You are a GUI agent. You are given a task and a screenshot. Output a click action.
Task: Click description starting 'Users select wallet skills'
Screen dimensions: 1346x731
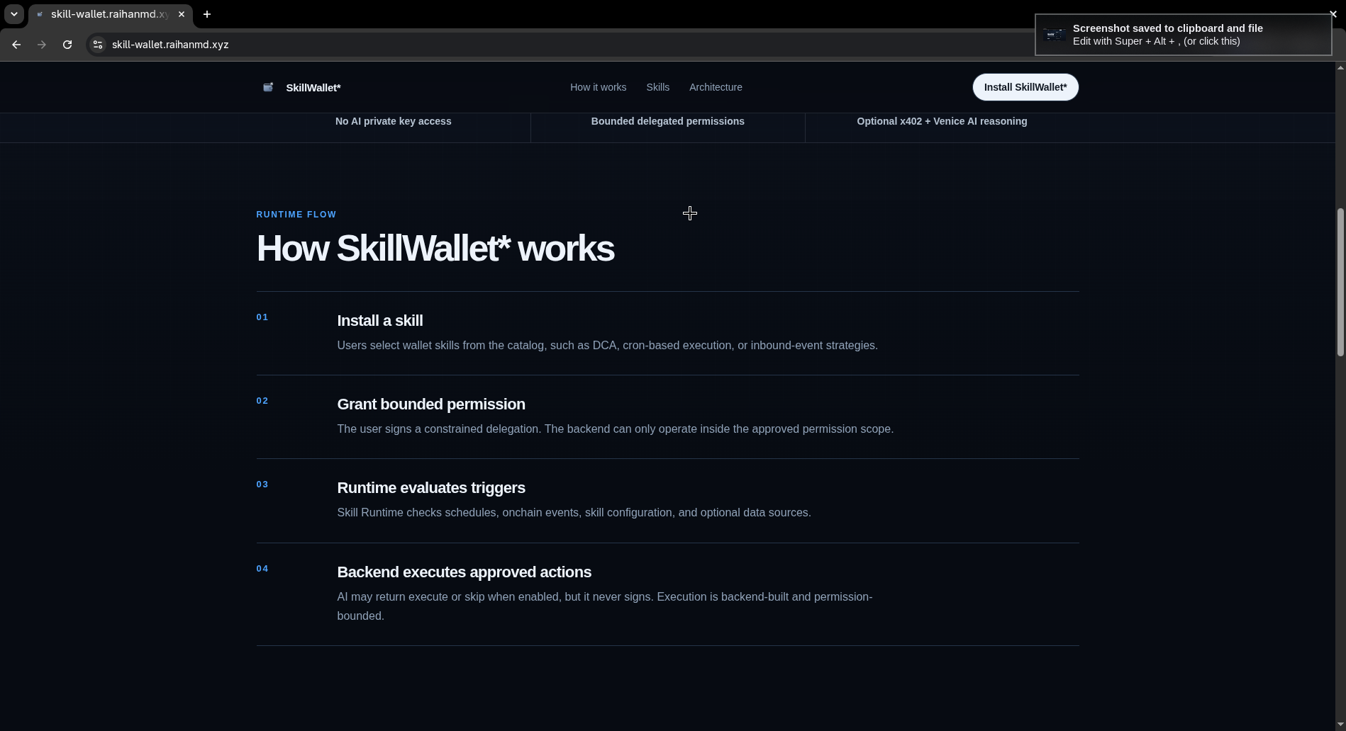click(x=607, y=346)
